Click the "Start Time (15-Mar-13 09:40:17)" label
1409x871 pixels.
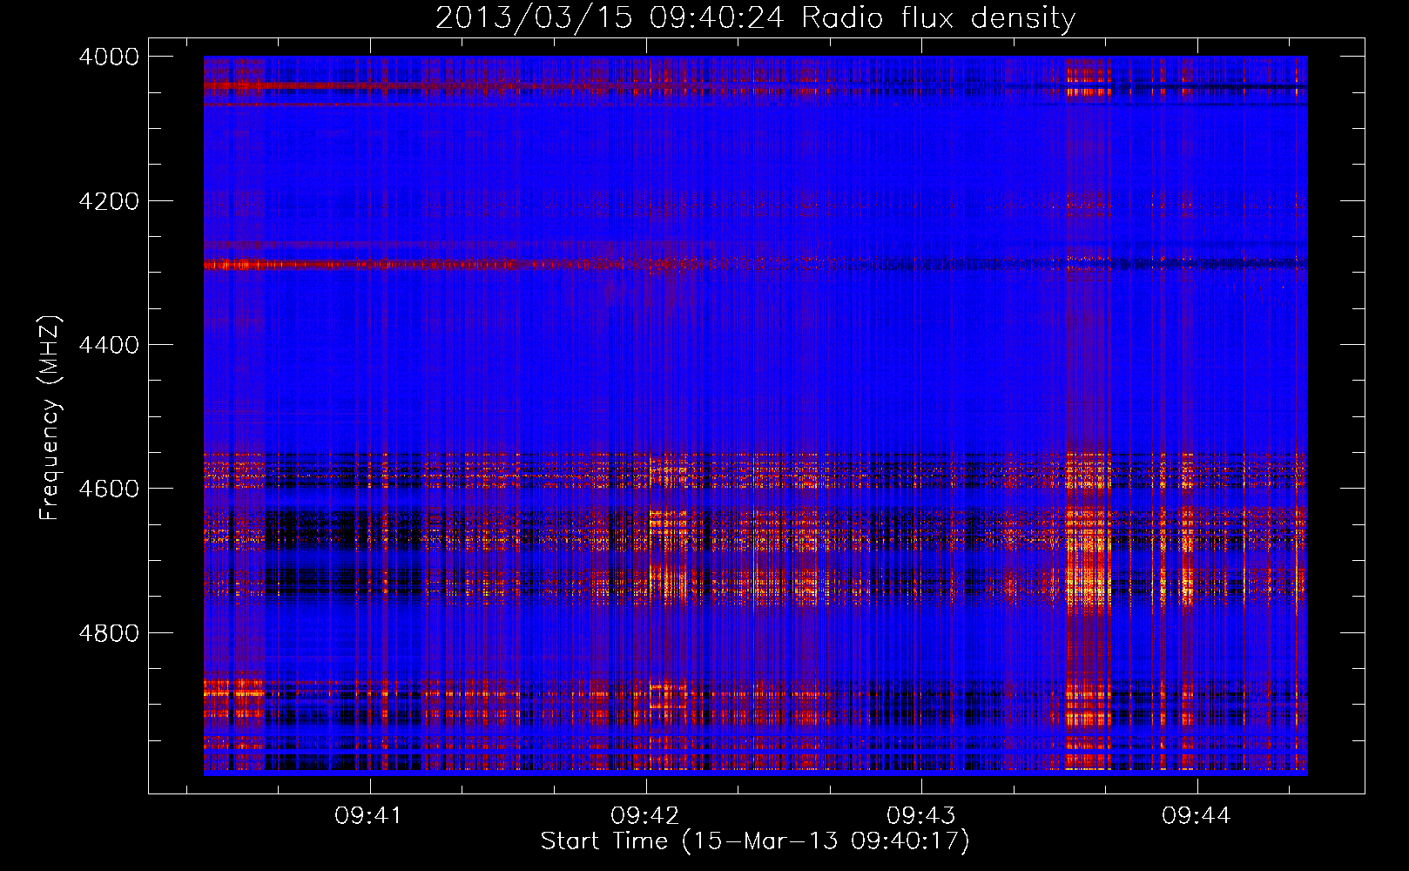[x=755, y=841]
